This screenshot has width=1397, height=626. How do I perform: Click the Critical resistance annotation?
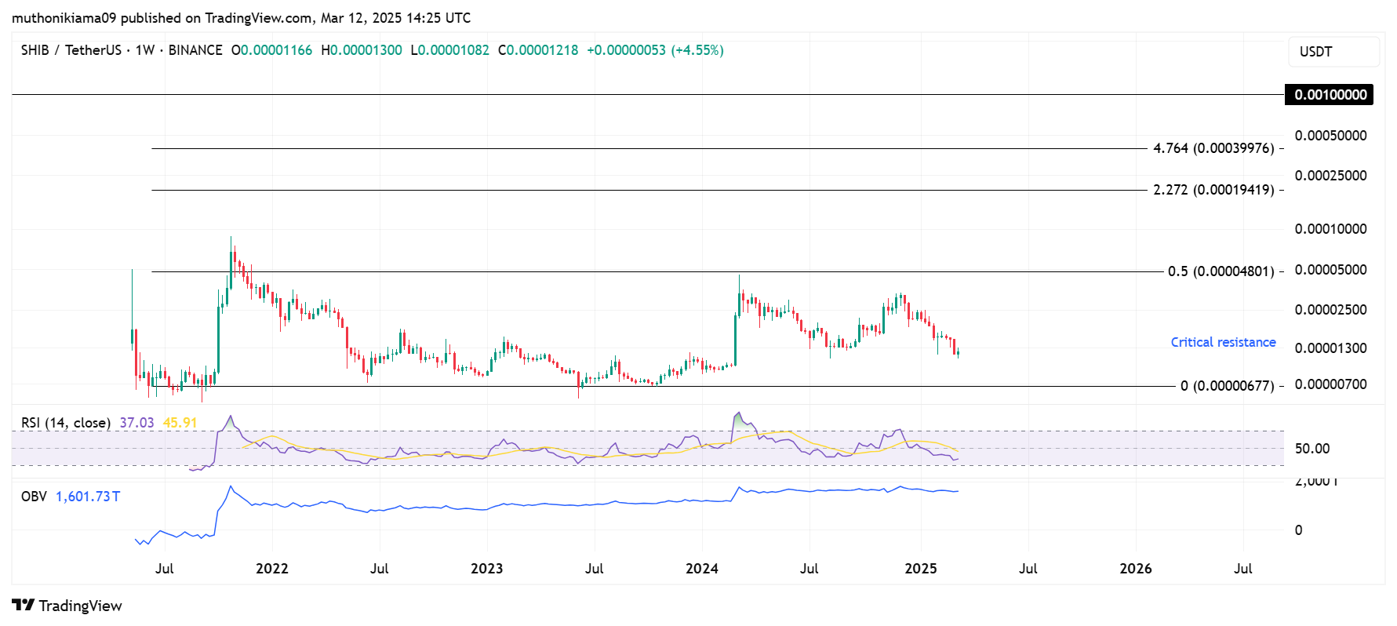pyautogui.click(x=1223, y=342)
